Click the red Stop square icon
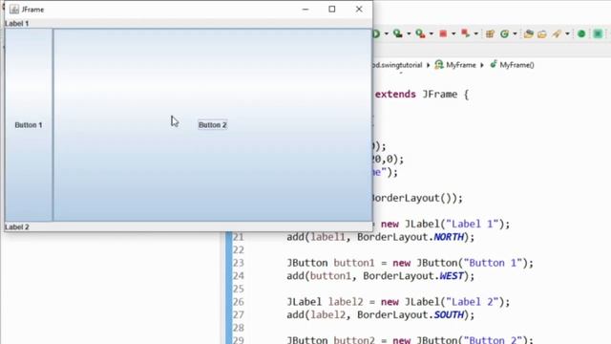This screenshot has height=344, width=611. [x=443, y=34]
